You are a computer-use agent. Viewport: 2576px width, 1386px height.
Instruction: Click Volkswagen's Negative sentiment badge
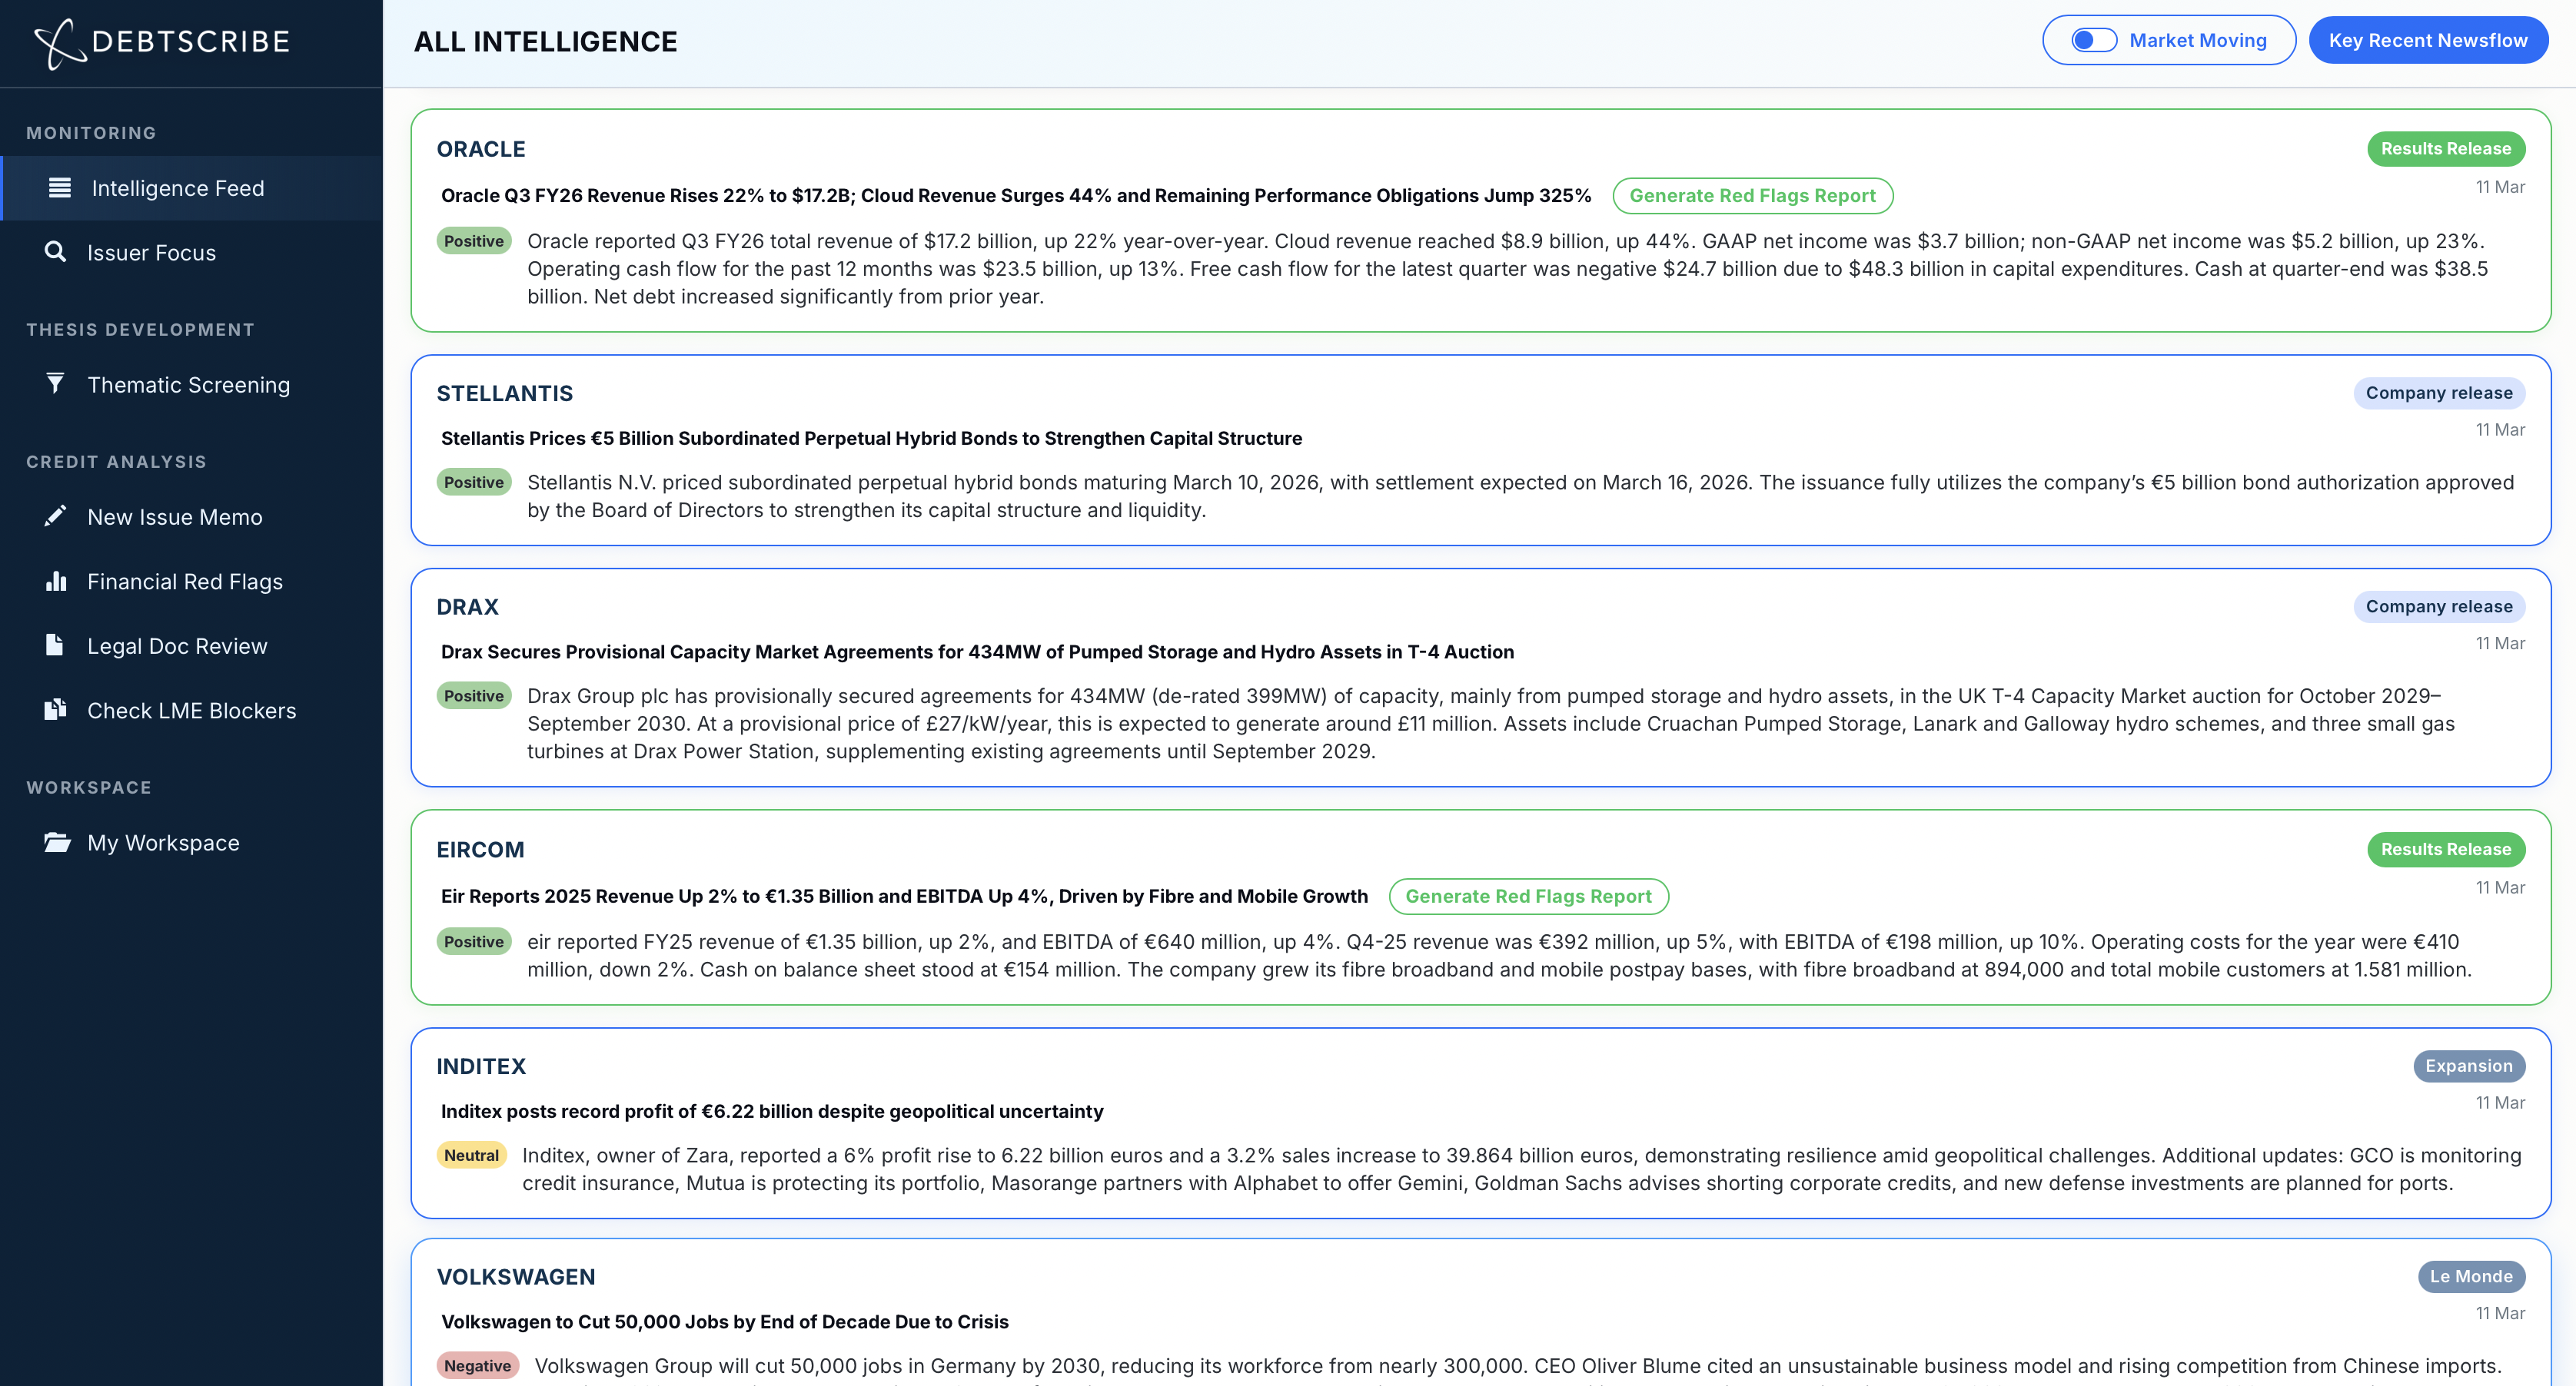pos(478,1366)
